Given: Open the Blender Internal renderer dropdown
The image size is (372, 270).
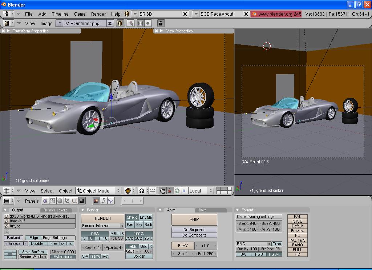Looking at the screenshot, I should pos(102,226).
